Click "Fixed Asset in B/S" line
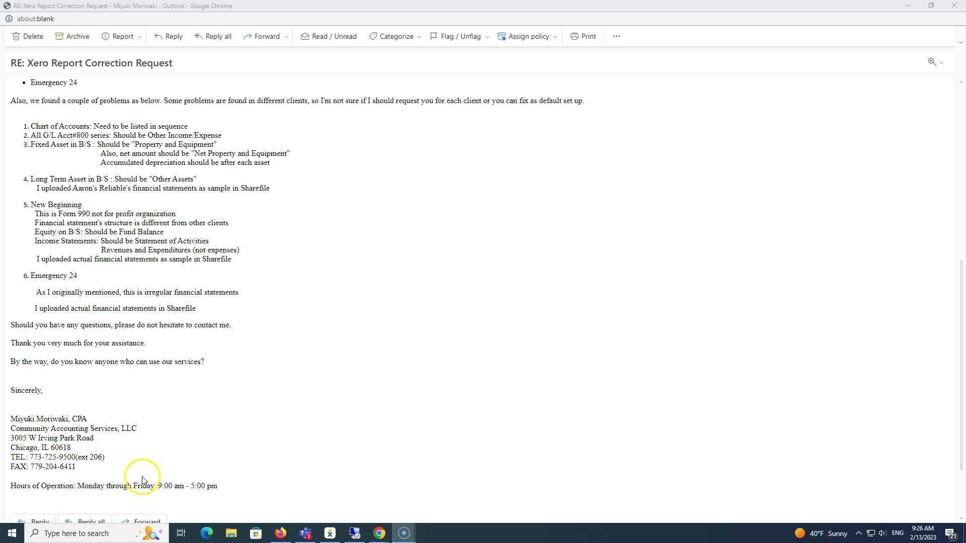This screenshot has height=543, width=966. (123, 144)
